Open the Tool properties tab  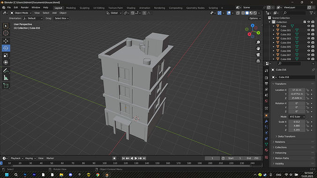point(266,71)
